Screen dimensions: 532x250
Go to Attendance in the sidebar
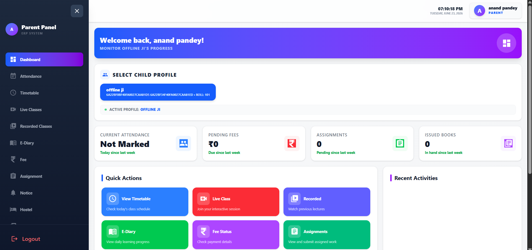point(44,76)
